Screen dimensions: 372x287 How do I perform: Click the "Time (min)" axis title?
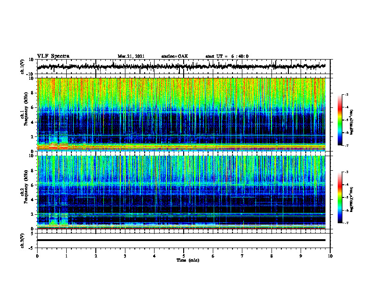click(188, 260)
